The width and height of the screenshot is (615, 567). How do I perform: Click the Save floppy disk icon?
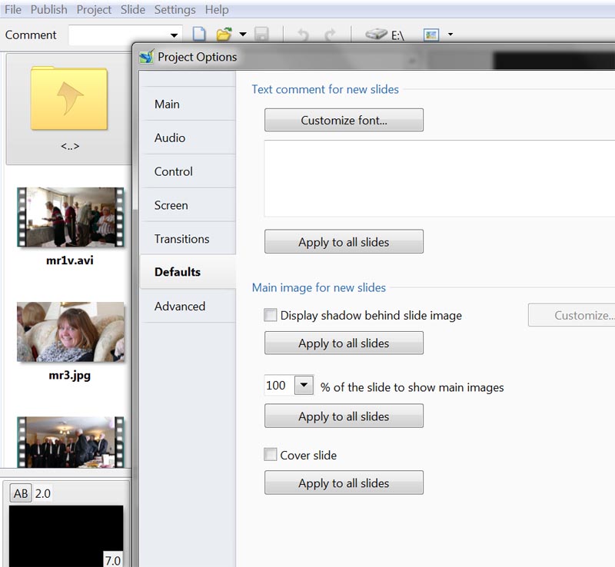[261, 35]
